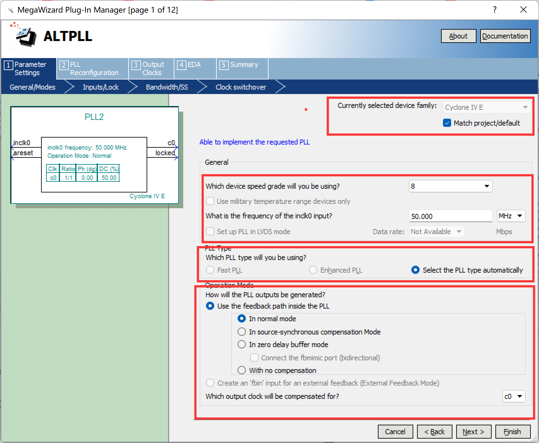Open the Summary tab
This screenshot has width=539, height=443.
(x=242, y=68)
